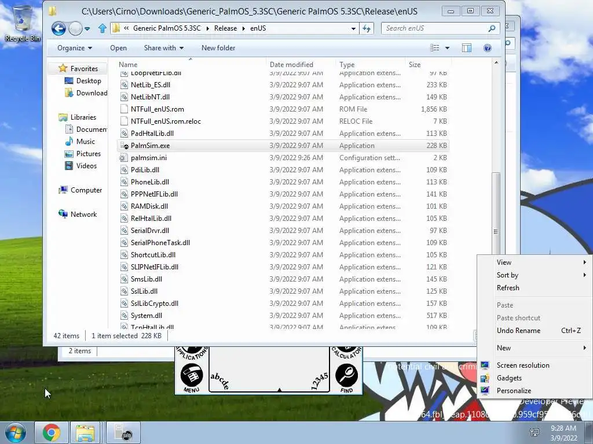The image size is (593, 444).
Task: Choose Refresh from context menu
Action: [x=535, y=288]
